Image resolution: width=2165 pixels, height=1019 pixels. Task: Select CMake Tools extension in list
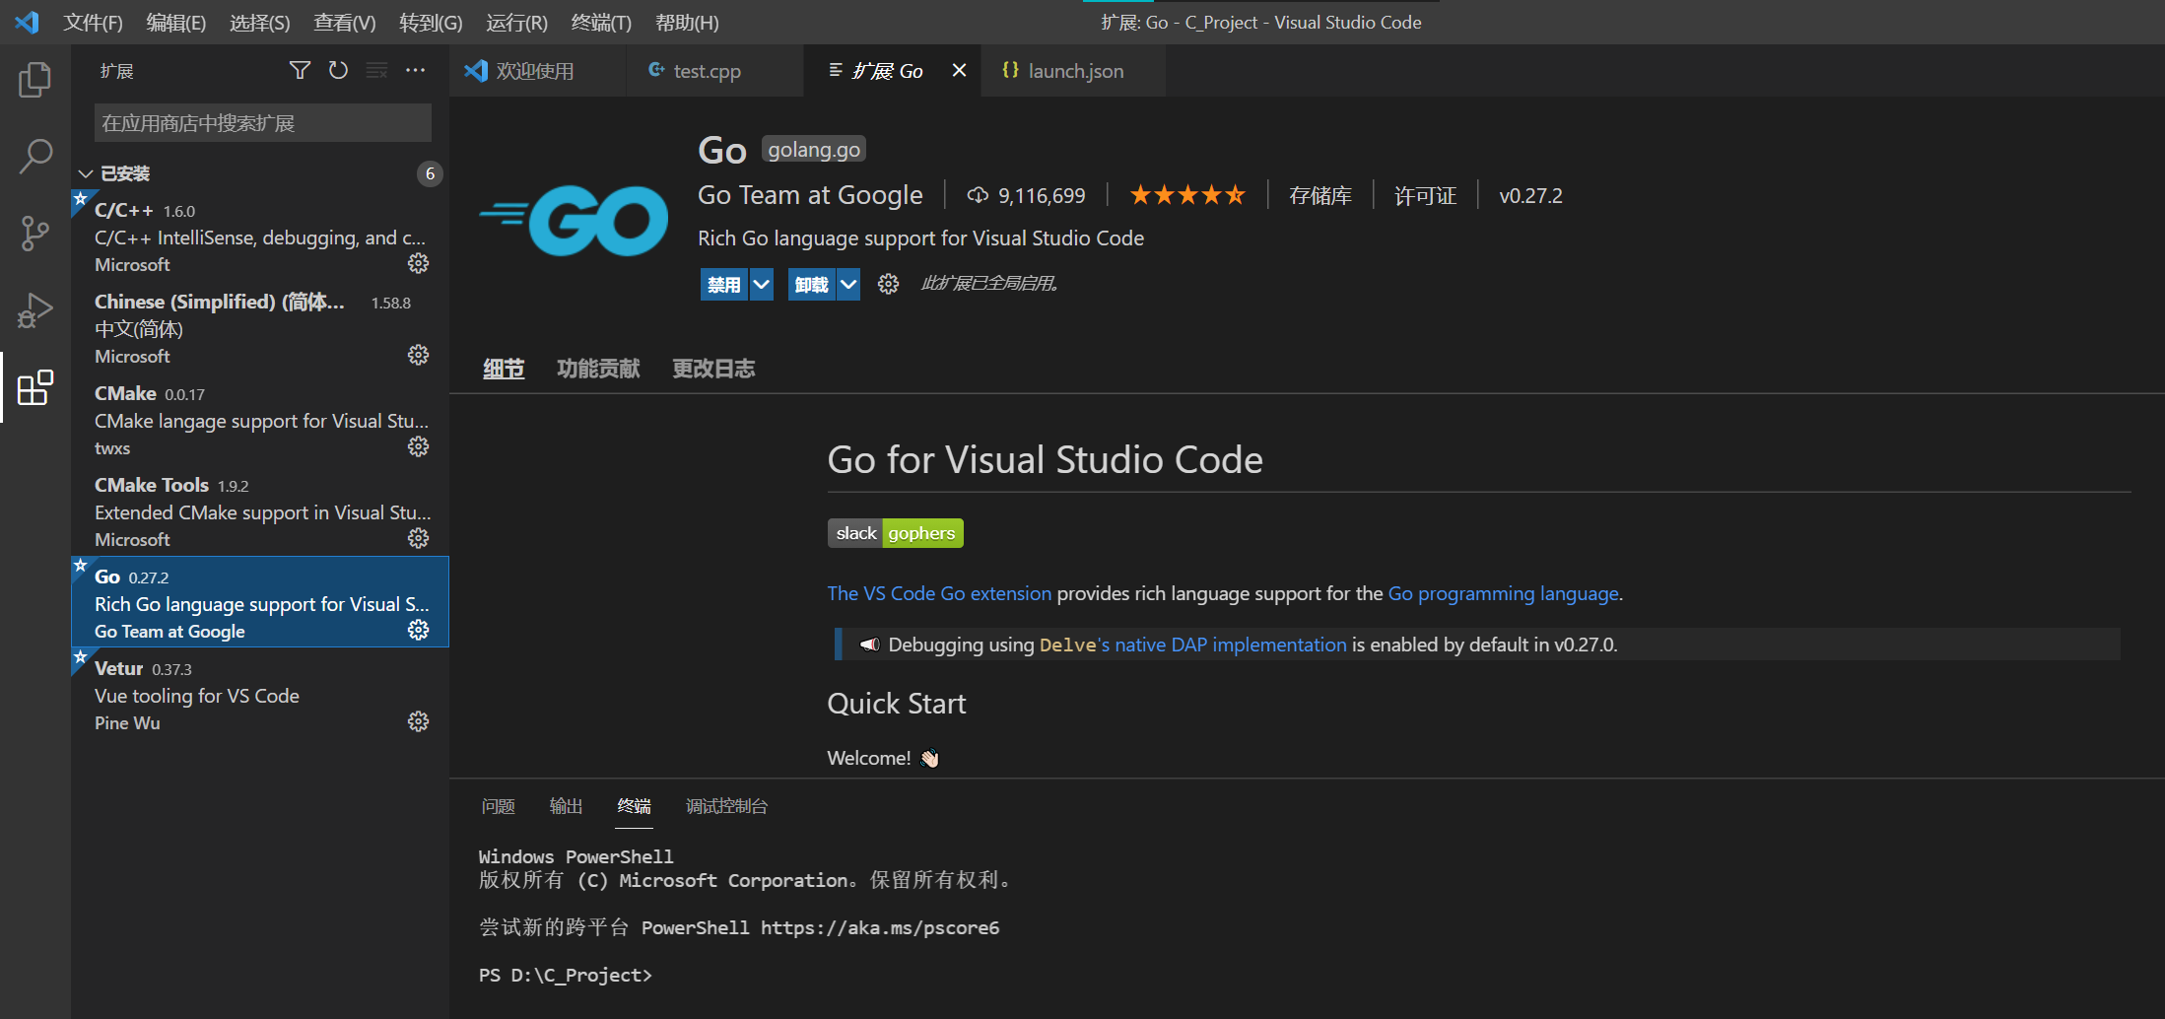260,511
